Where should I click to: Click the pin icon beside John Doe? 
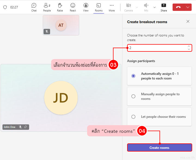click(25, 127)
